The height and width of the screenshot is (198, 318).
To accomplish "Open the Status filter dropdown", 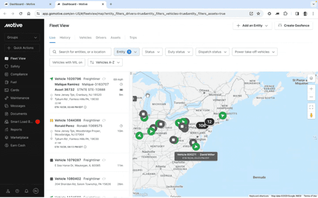I will [x=152, y=52].
